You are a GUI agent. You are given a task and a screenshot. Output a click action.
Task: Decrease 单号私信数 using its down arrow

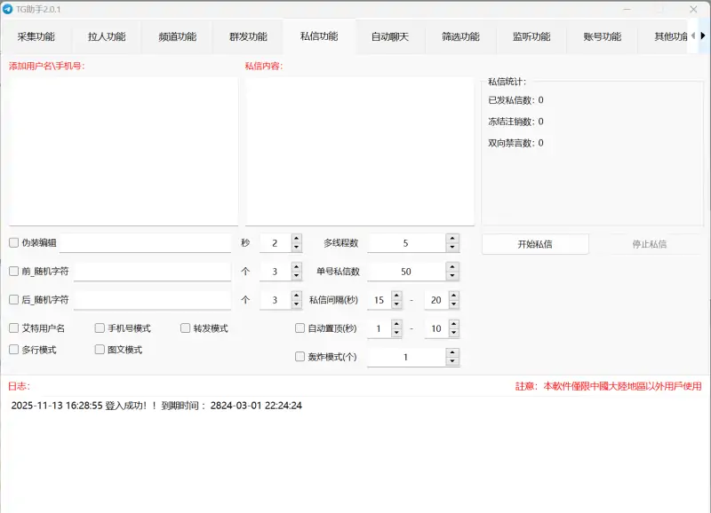click(x=451, y=276)
